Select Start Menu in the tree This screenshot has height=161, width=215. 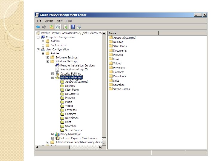click(72, 90)
